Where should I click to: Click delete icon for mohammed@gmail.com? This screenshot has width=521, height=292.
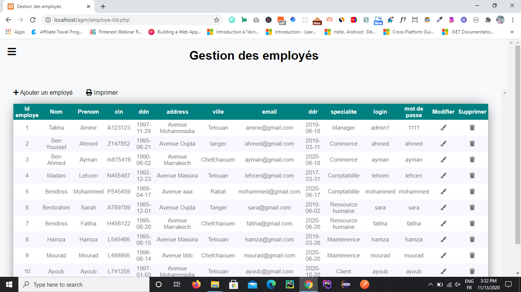pyautogui.click(x=472, y=192)
